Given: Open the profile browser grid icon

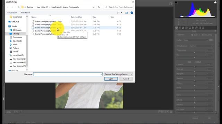Looking at the screenshot, I should click(211, 40).
